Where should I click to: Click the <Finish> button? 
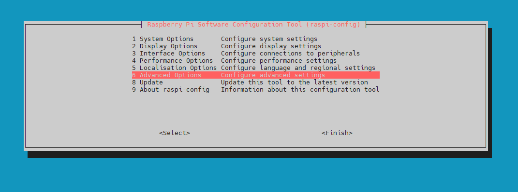337,133
